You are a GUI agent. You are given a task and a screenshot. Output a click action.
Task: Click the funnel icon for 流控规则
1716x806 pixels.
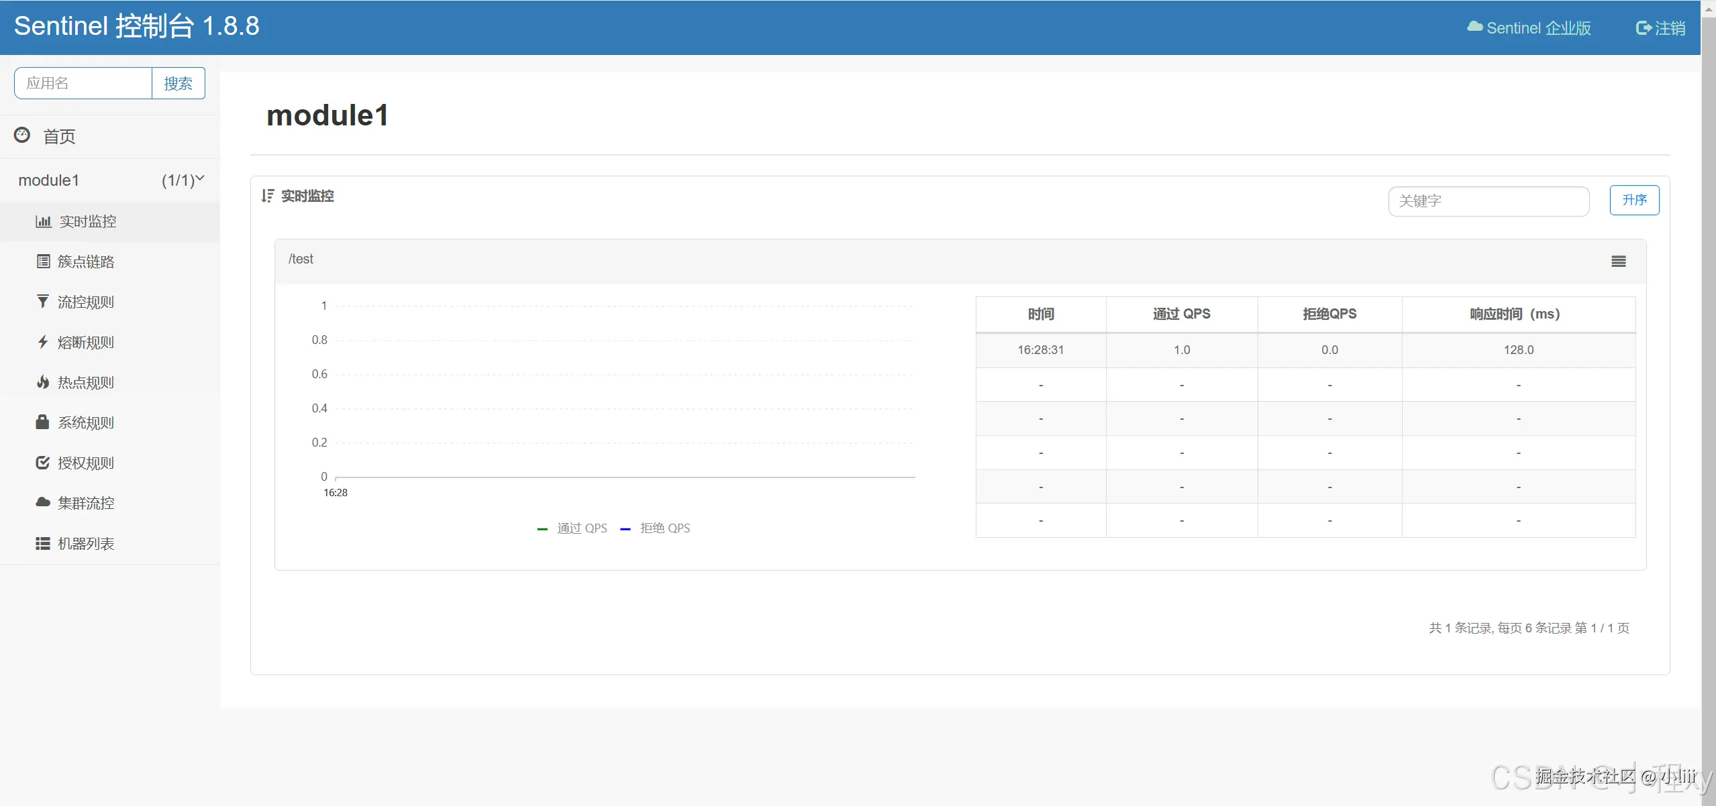click(x=43, y=302)
